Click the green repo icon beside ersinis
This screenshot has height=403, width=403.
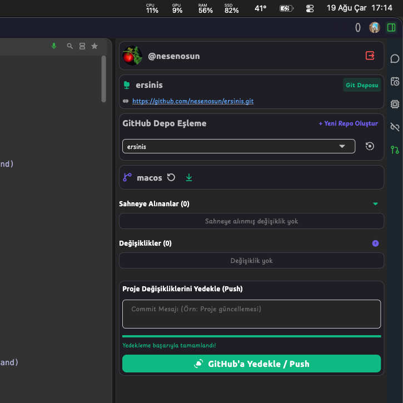127,85
